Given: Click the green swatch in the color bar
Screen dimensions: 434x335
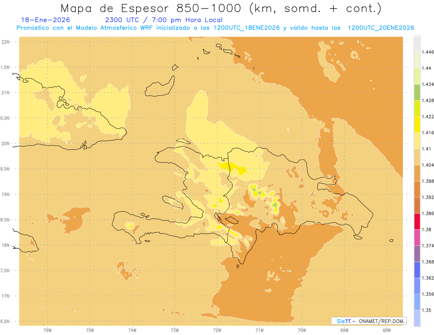Looking at the screenshot, I should tap(417, 92).
